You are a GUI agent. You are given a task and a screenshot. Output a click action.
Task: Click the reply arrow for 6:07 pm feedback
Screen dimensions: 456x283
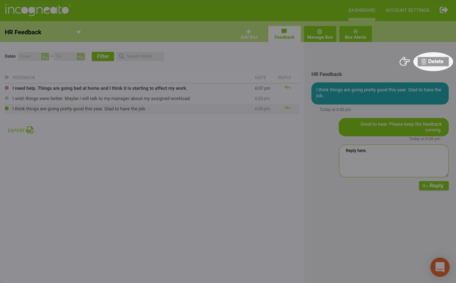287,88
